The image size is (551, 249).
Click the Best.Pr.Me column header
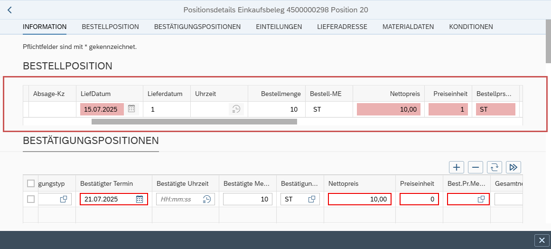[x=467, y=183]
